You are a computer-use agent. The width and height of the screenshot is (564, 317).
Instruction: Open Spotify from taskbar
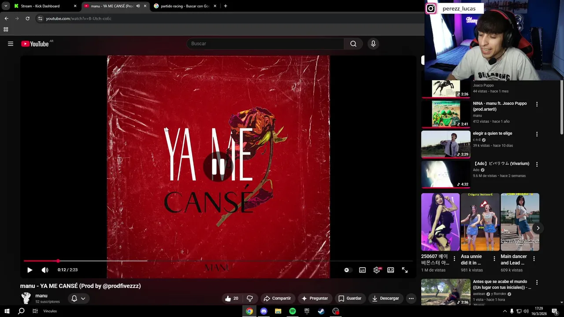(293, 311)
